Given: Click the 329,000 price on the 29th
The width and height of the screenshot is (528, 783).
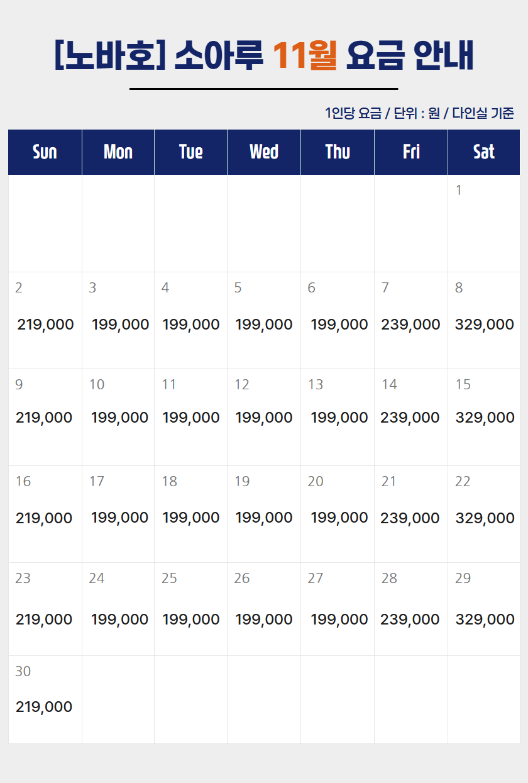Looking at the screenshot, I should point(485,619).
